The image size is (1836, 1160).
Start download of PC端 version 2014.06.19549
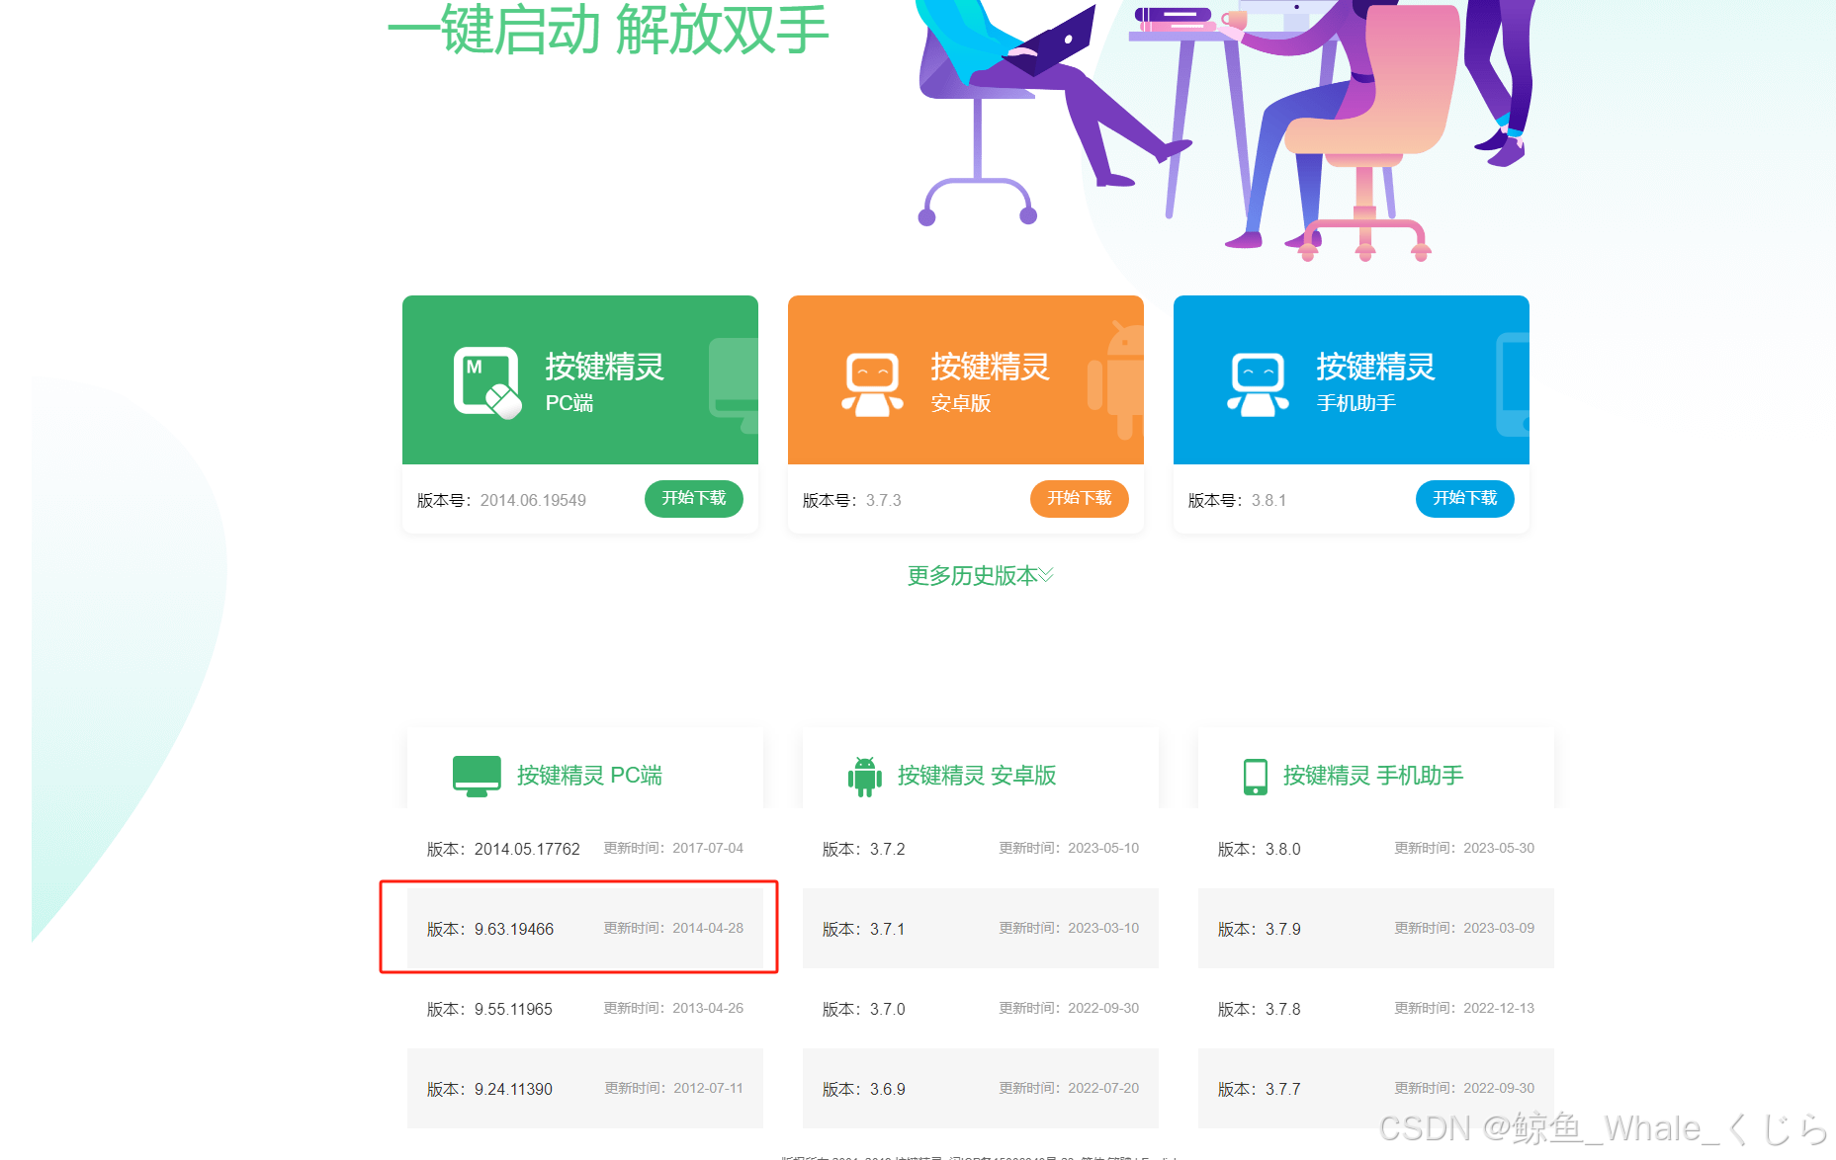click(x=693, y=499)
